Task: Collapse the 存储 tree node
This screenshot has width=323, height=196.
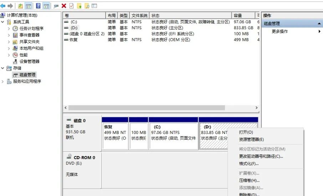Action: (x=2, y=68)
